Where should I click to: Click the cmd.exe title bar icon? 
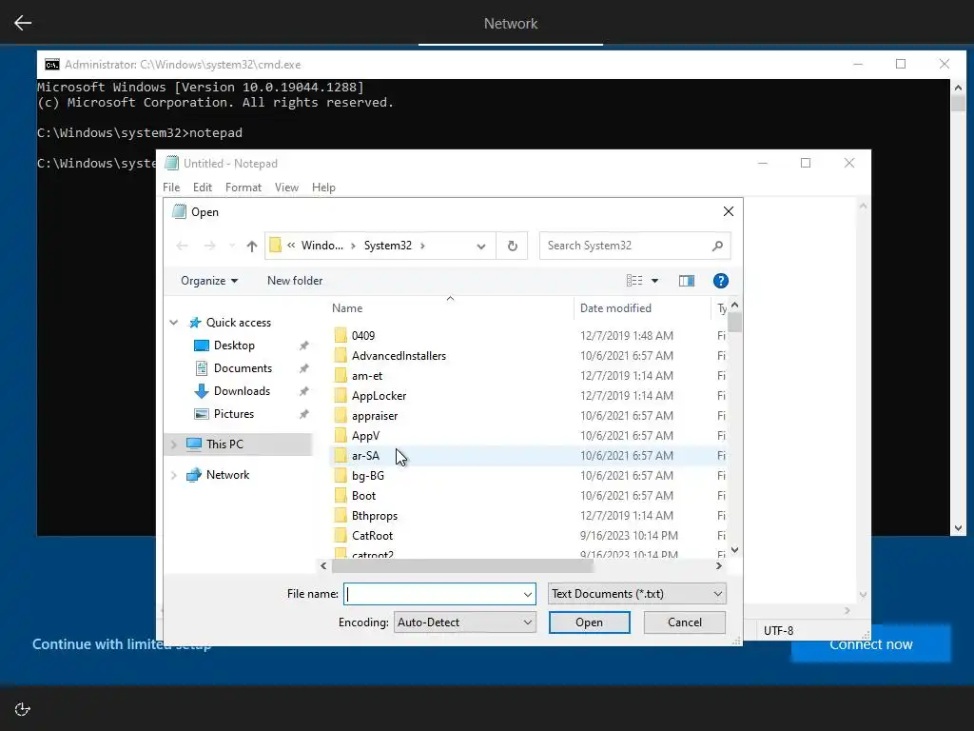[52, 65]
